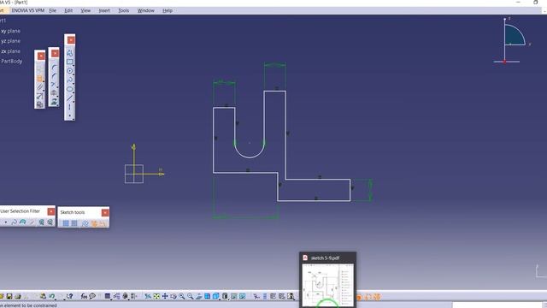The height and width of the screenshot is (308, 547).
Task: Expand the Circle tool sub-toolbar arrow
Action: 74,74
